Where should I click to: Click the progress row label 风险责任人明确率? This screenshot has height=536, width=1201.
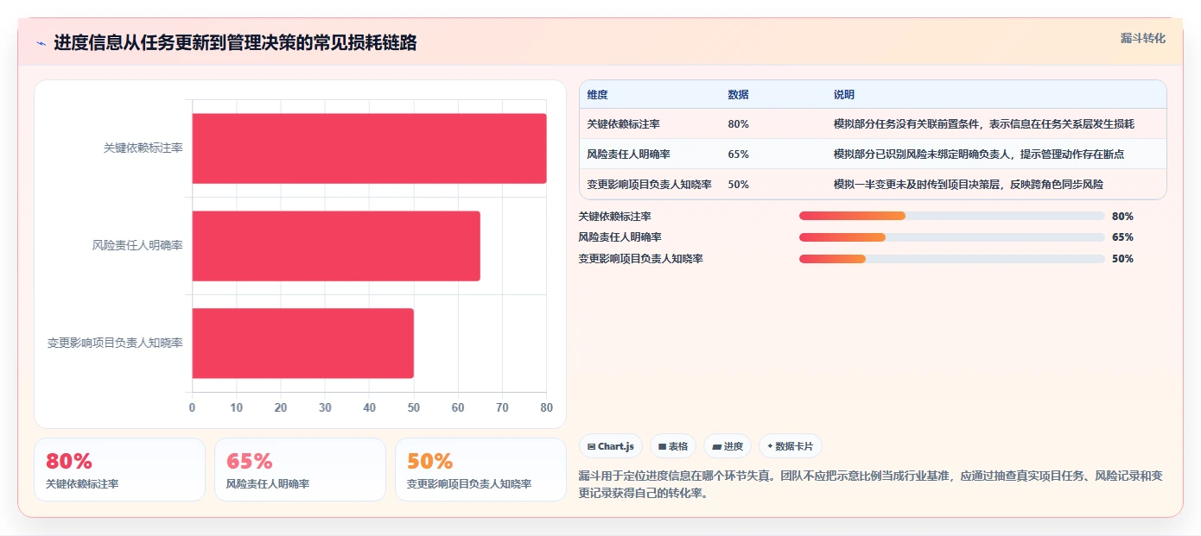(620, 237)
